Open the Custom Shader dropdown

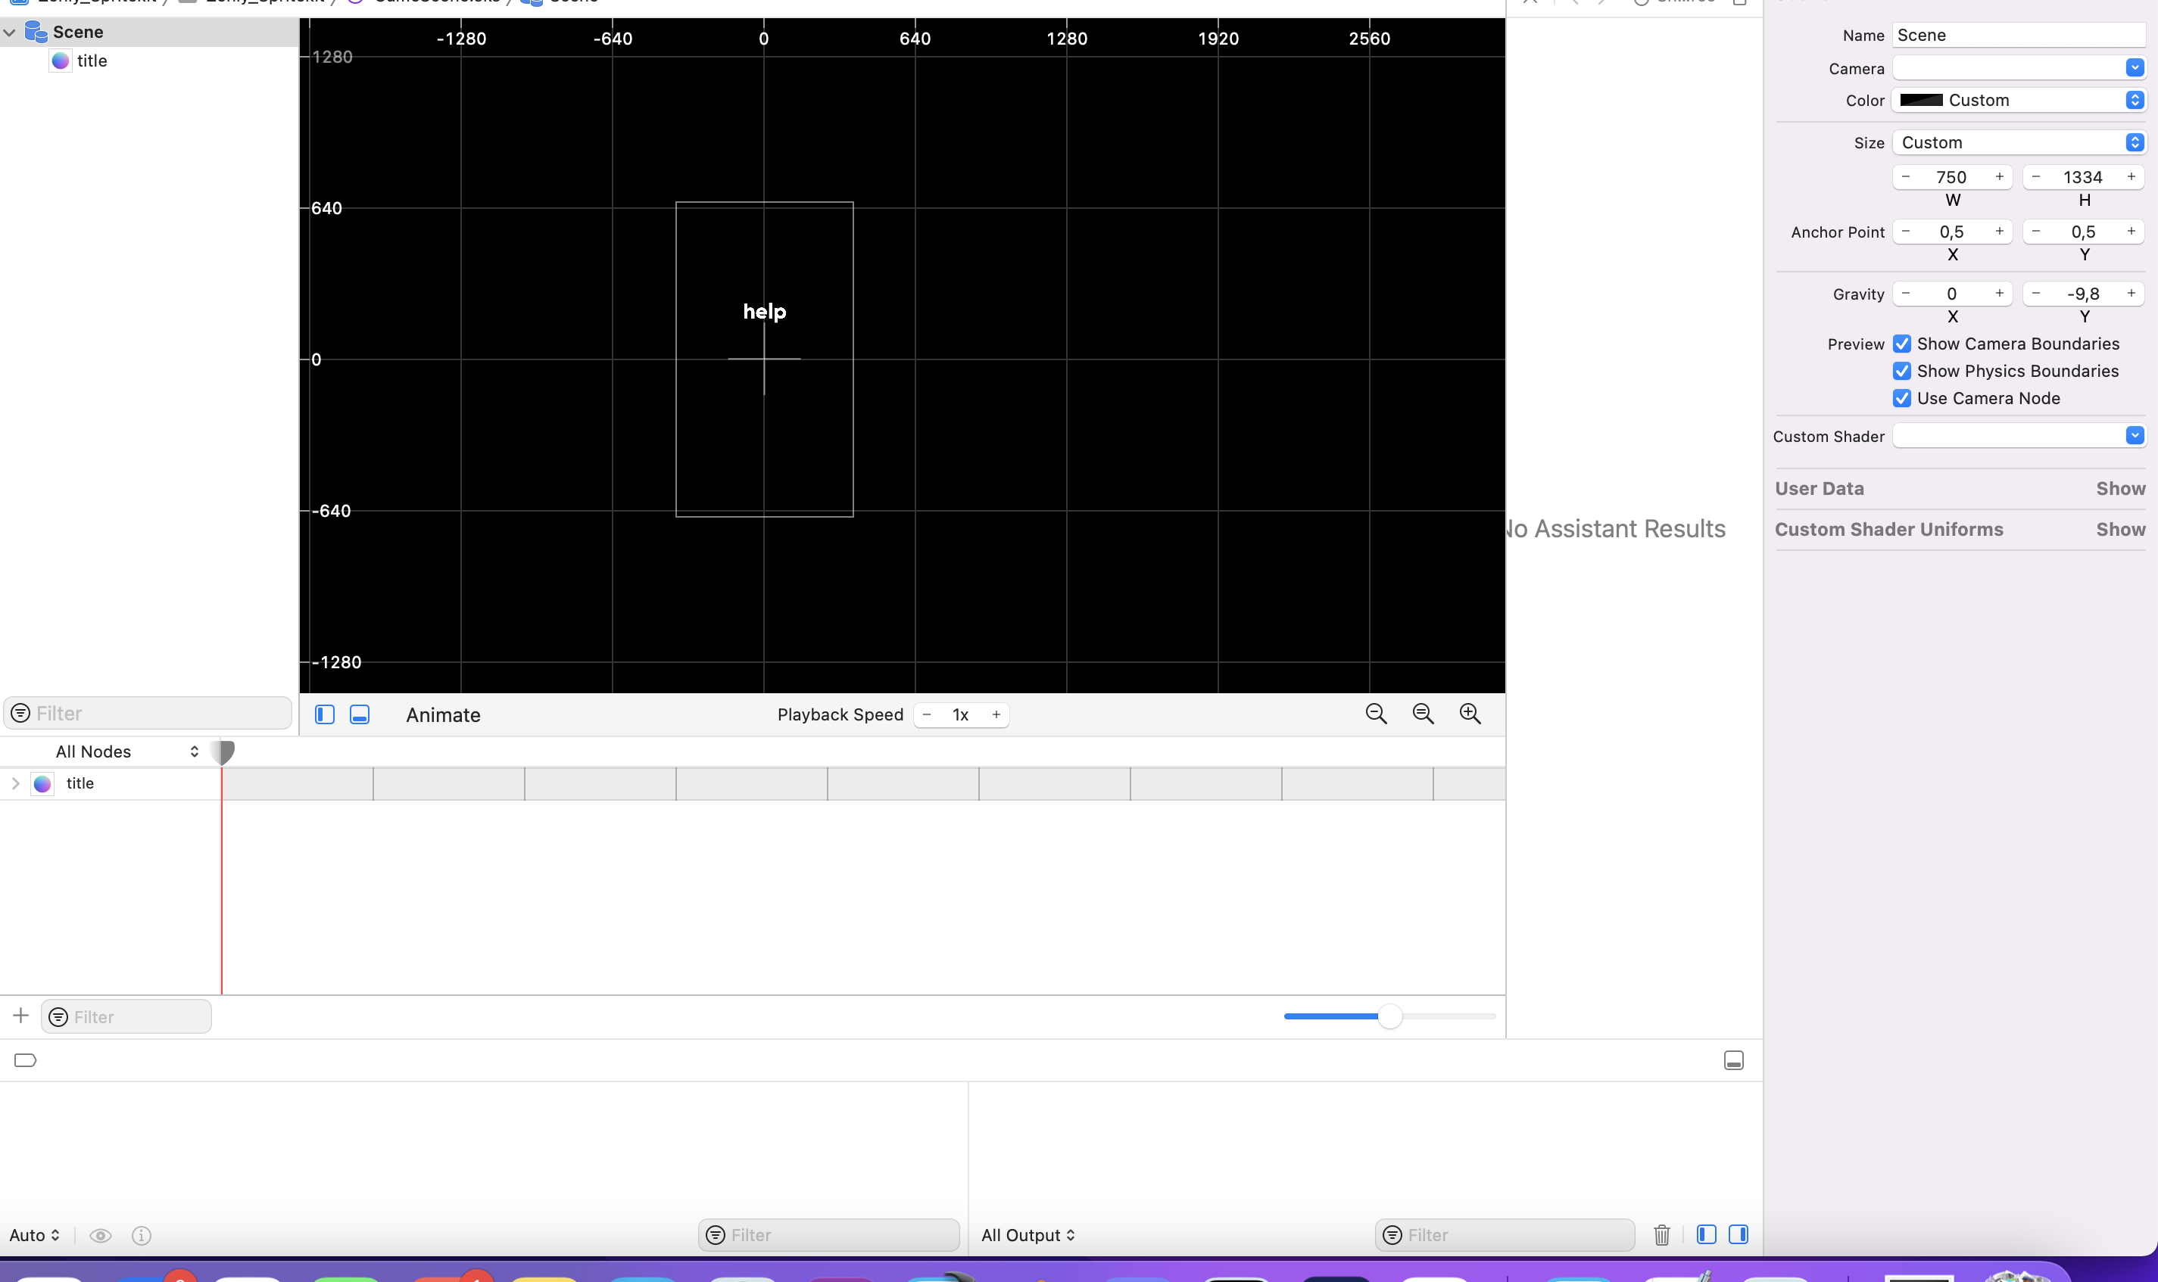[2134, 435]
